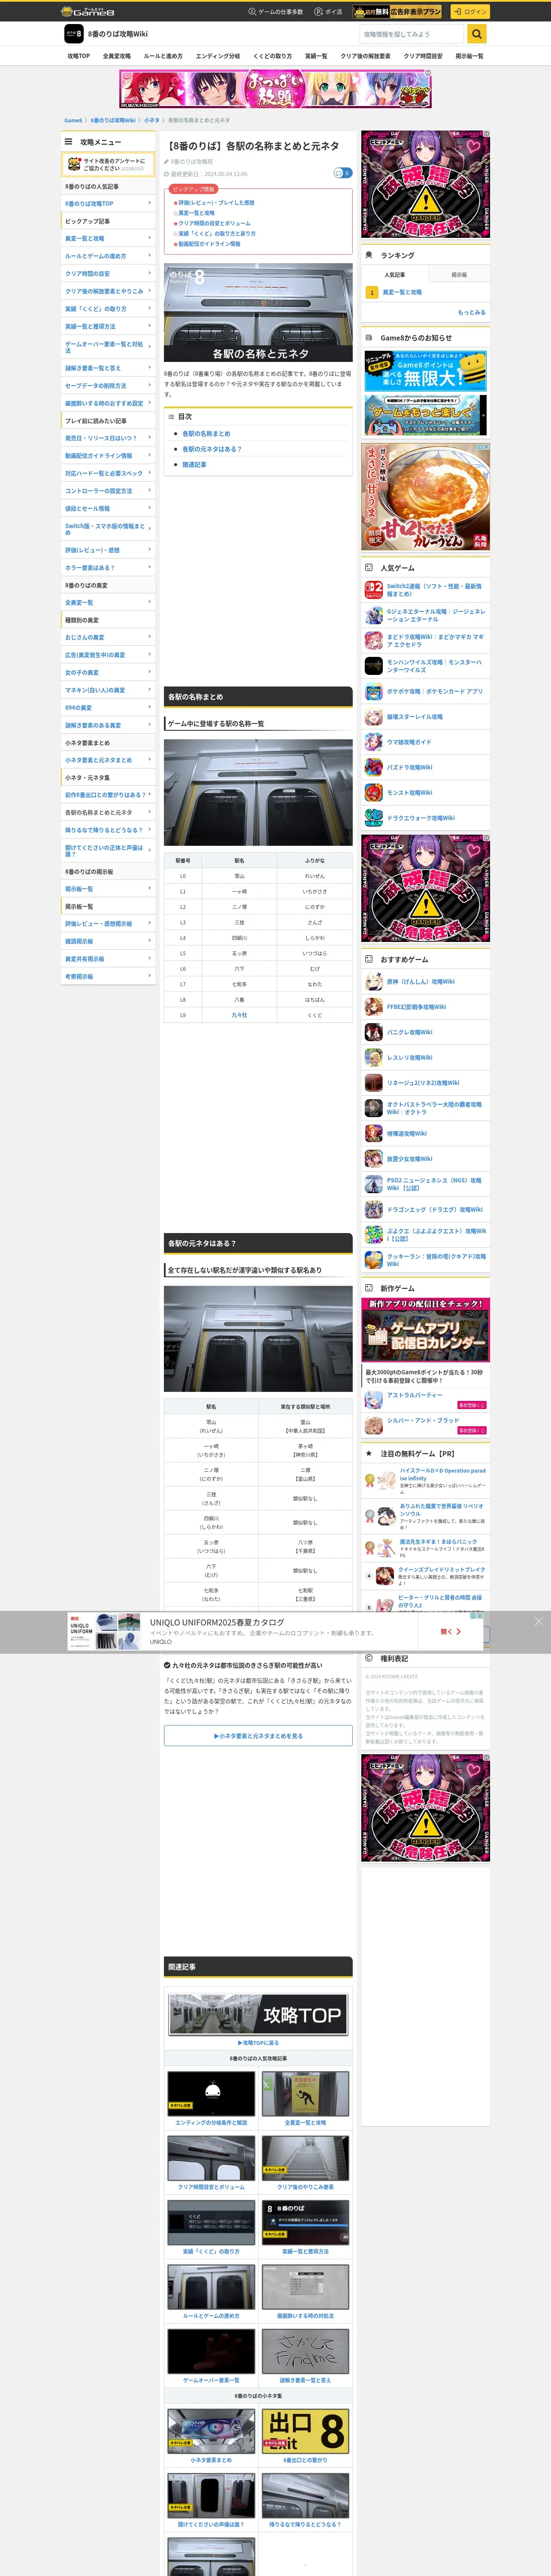Image resolution: width=551 pixels, height=2576 pixels.
Task: Open the 8番のりば攻略Wiki title icon
Action: [73, 34]
